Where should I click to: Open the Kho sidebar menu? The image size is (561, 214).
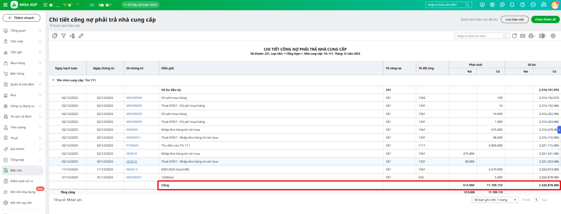(x=22, y=95)
